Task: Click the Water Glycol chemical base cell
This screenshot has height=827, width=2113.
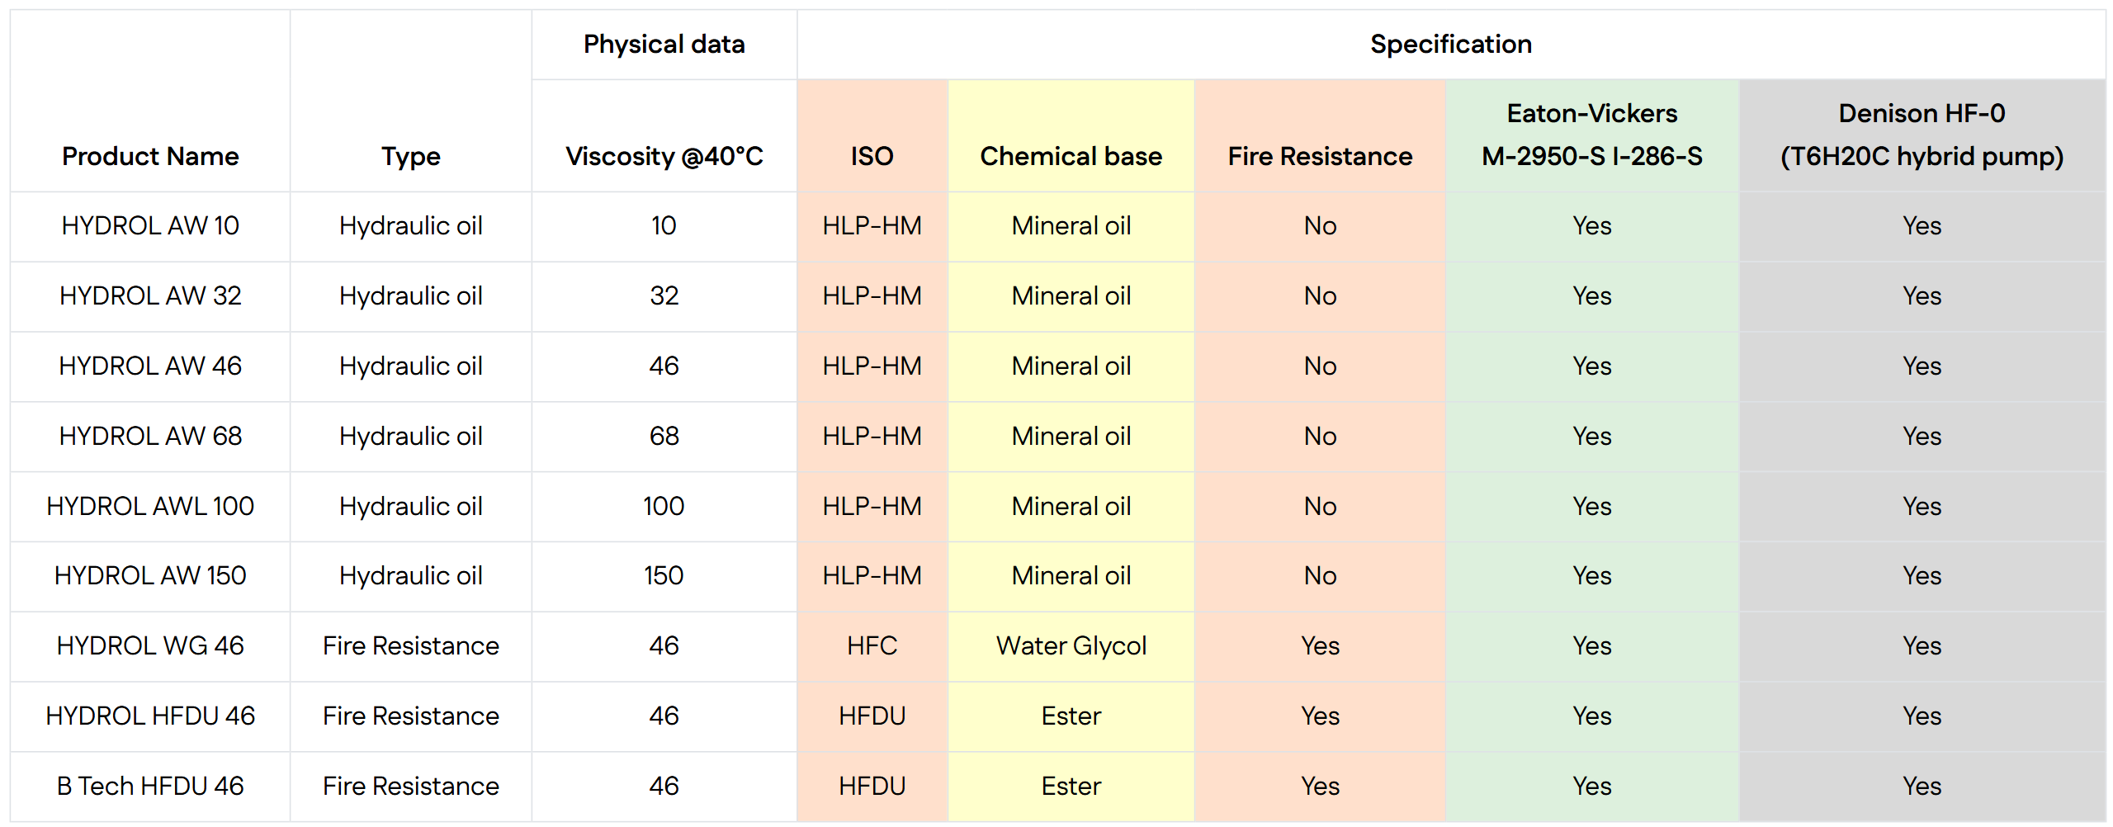Action: (x=1071, y=645)
